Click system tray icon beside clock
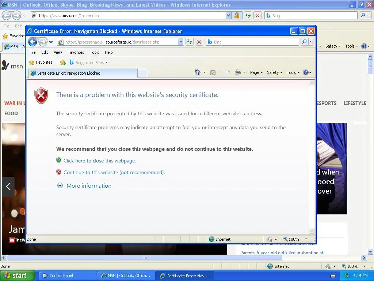The width and height of the screenshot is (374, 281). (347, 276)
